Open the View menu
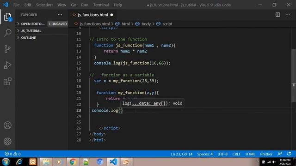The height and width of the screenshot is (166, 296). [62, 5]
